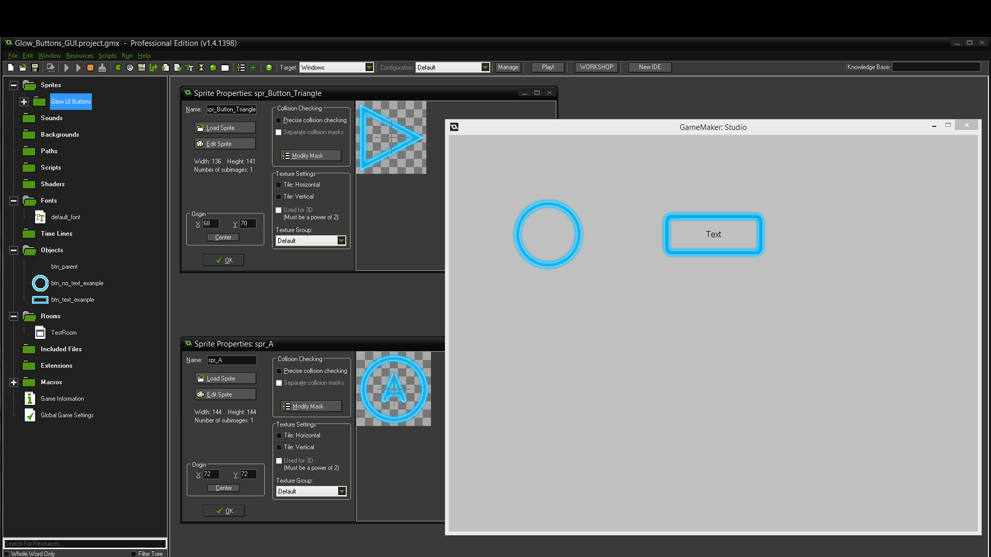The width and height of the screenshot is (991, 557).
Task: Check Tile: Horizontal for spr_A
Action: point(279,435)
